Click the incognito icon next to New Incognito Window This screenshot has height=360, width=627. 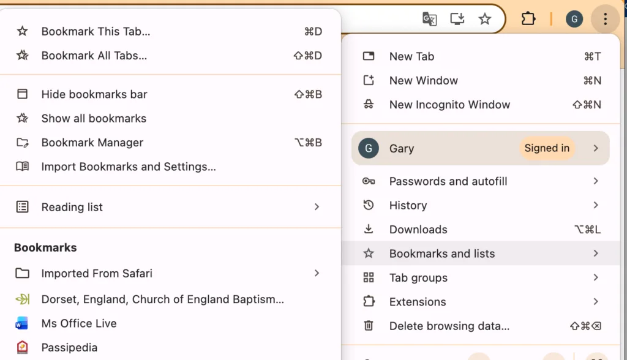pos(369,105)
